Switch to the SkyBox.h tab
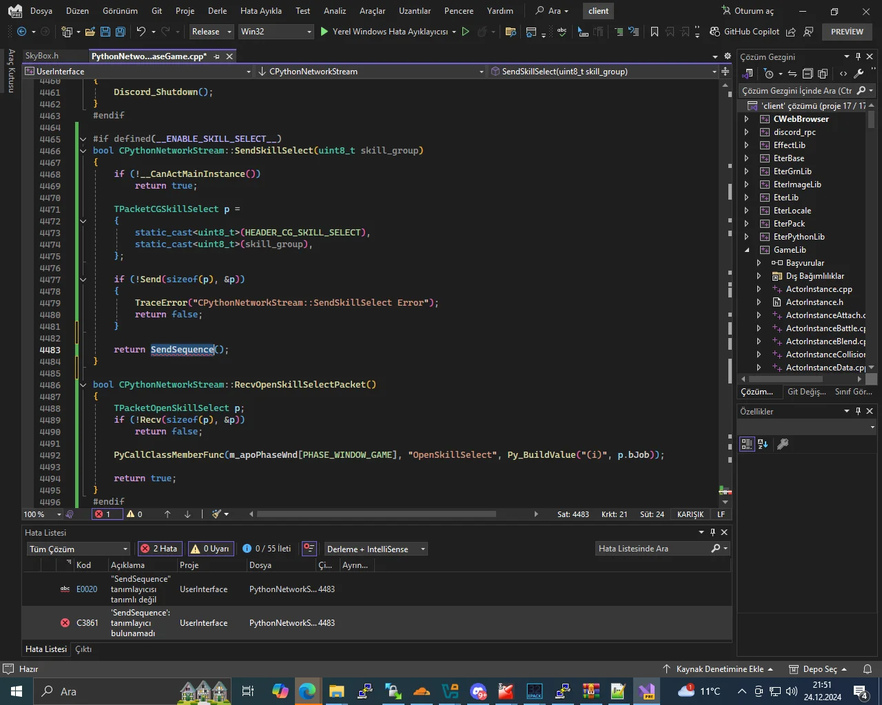Image resolution: width=882 pixels, height=705 pixels. point(42,56)
